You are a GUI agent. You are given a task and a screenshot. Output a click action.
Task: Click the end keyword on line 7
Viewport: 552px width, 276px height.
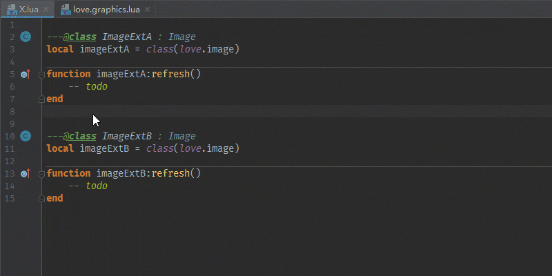coord(55,99)
